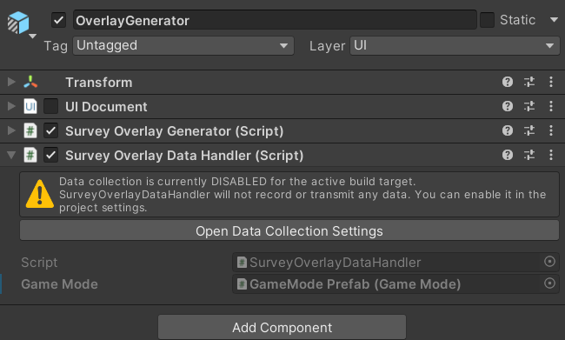Click the Transform axes icon
Screen dimensions: 565x340
(30, 83)
